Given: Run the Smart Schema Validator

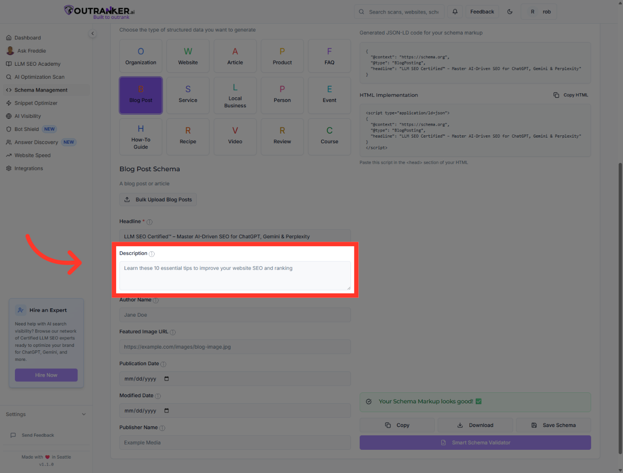Looking at the screenshot, I should pyautogui.click(x=475, y=443).
